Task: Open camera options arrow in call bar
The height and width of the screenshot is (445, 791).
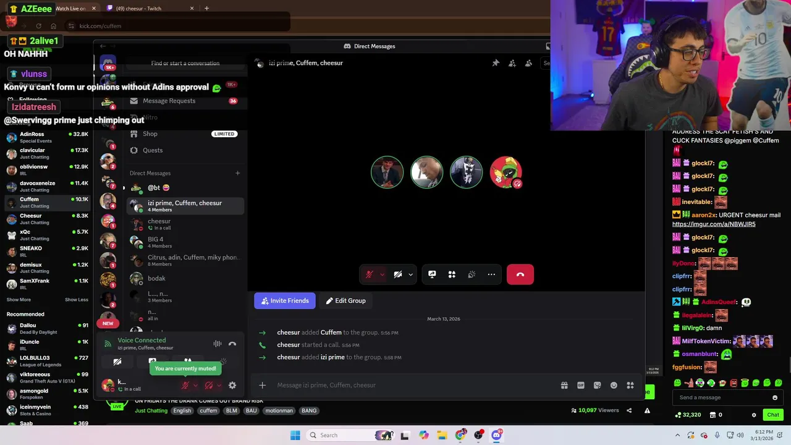Action: [x=410, y=274]
